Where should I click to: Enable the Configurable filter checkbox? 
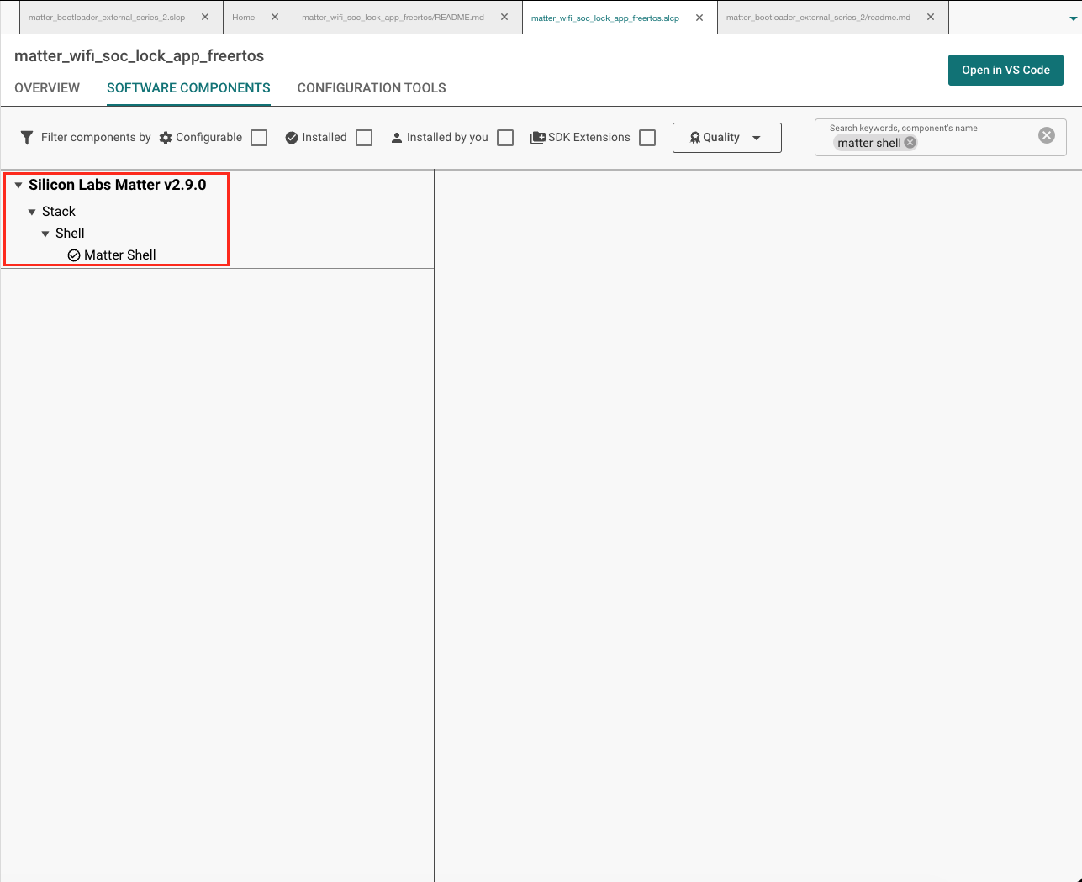pyautogui.click(x=259, y=138)
